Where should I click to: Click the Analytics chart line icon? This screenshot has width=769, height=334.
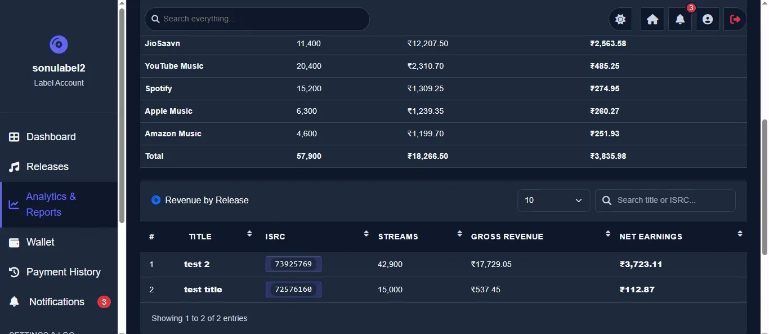(x=14, y=204)
